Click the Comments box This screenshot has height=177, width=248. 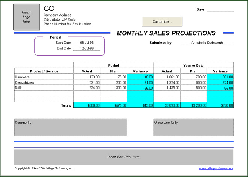[70, 127]
